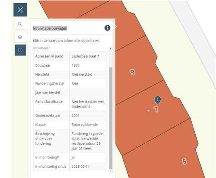This screenshot has height=178, width=216.
Task: Click the scroll down arrow in results
Action: tap(111, 171)
